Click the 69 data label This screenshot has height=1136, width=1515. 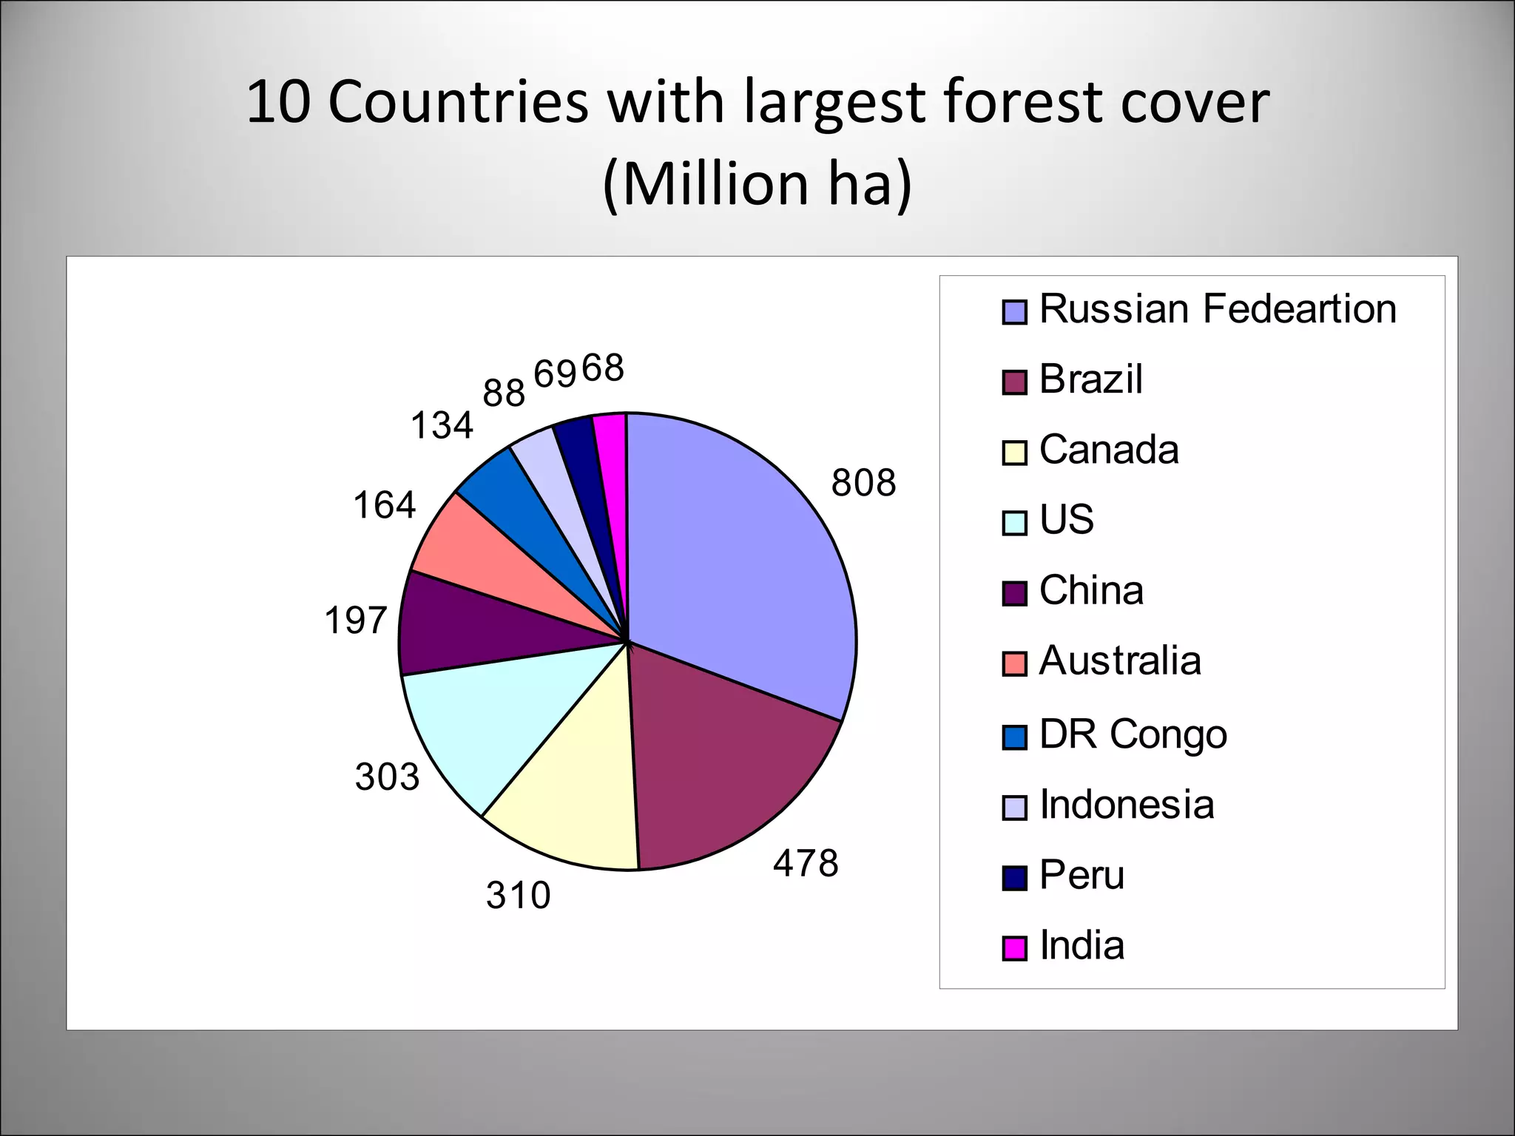[x=555, y=374]
